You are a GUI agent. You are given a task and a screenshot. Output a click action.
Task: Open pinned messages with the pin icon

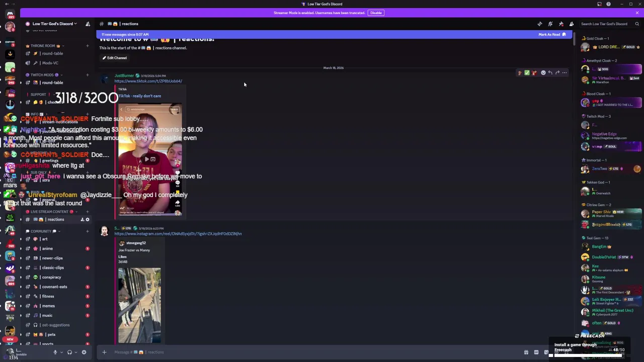pos(561,24)
